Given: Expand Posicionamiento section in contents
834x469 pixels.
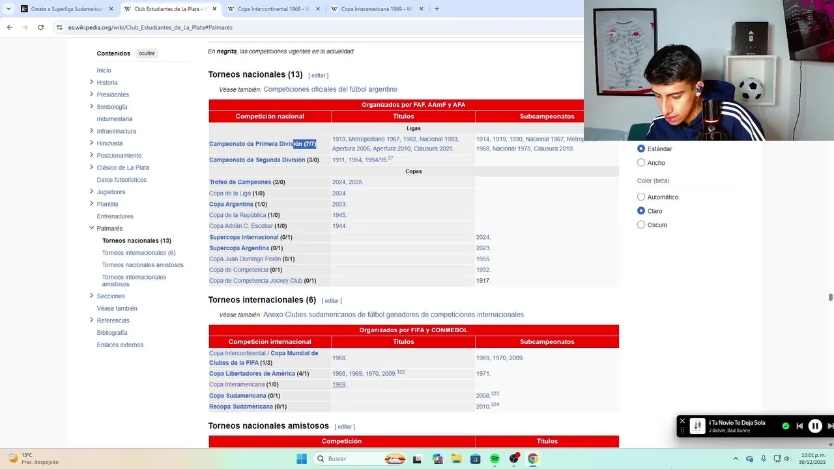Looking at the screenshot, I should [x=91, y=155].
